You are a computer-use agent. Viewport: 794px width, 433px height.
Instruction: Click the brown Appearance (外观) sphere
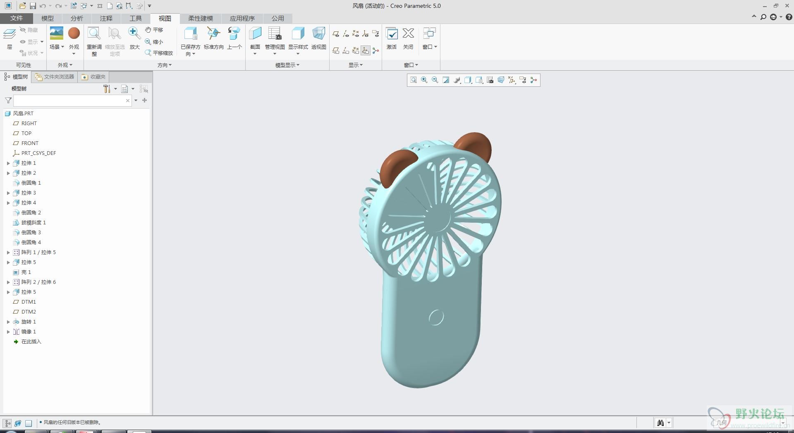[x=74, y=33]
